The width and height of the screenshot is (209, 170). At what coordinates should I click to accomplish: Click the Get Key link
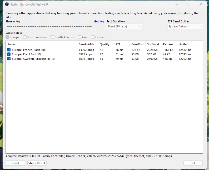click(99, 21)
